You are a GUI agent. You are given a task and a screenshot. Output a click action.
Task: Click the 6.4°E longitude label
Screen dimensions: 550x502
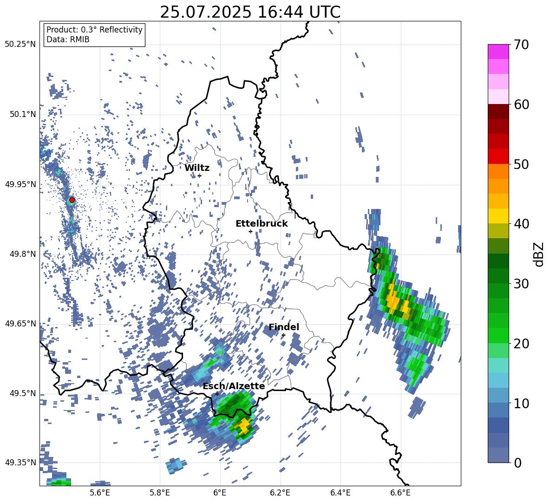340,493
